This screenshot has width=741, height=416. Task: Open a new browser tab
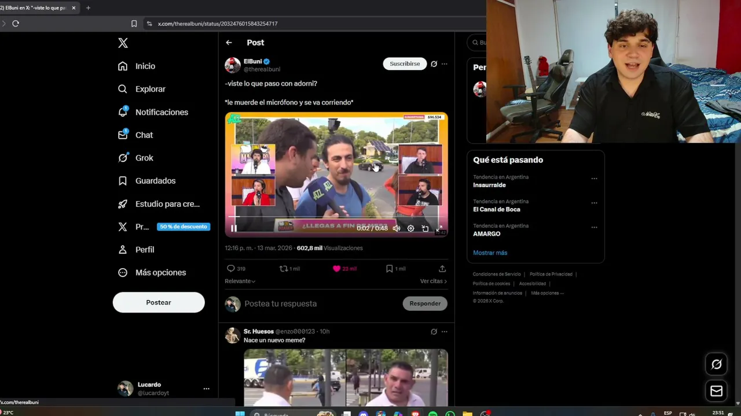tap(88, 8)
